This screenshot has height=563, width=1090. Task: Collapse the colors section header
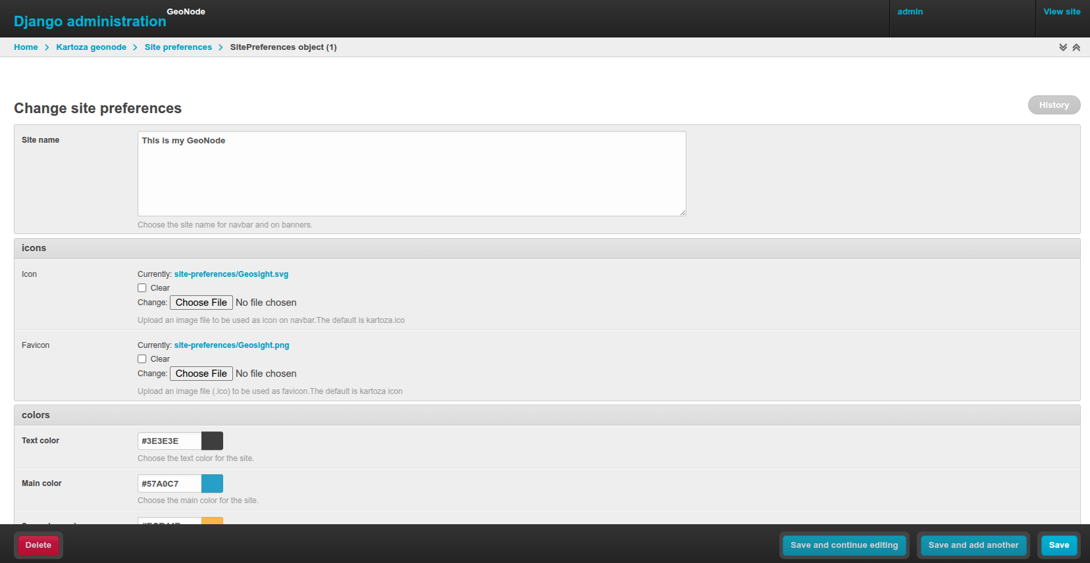coord(36,415)
